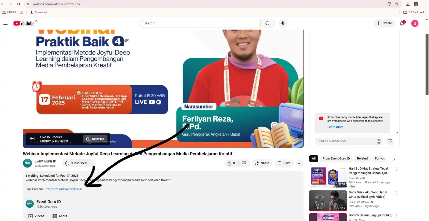Viewport: 429px width, 221px height.
Task: Open Hari 3 Diklat Strategi Tepat title
Action: tap(369, 171)
